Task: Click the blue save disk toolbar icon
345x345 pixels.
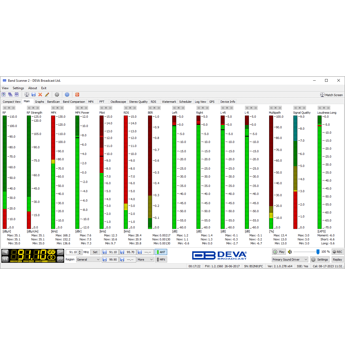Action: (34, 95)
